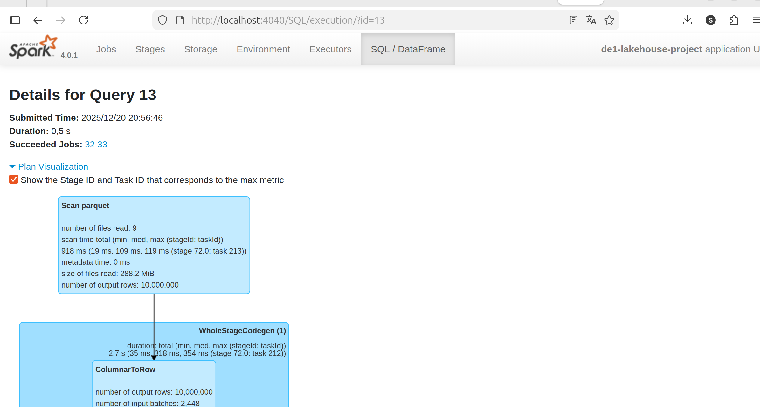This screenshot has width=760, height=407.
Task: Toggle reader view icon
Action: tap(573, 20)
